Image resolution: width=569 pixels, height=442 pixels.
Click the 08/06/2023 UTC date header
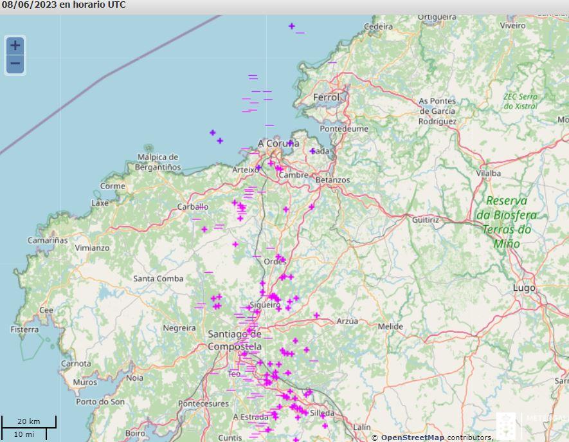coord(64,5)
